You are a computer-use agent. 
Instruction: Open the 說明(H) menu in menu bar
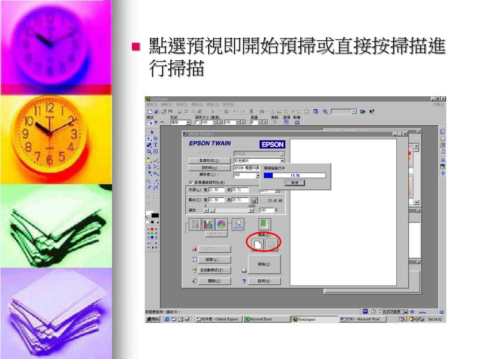pos(229,105)
